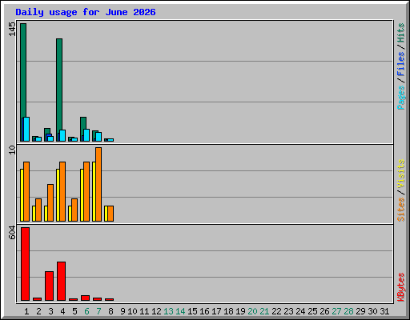Click the red 'KBytes' legend label
410x320 pixels.
pos(400,287)
